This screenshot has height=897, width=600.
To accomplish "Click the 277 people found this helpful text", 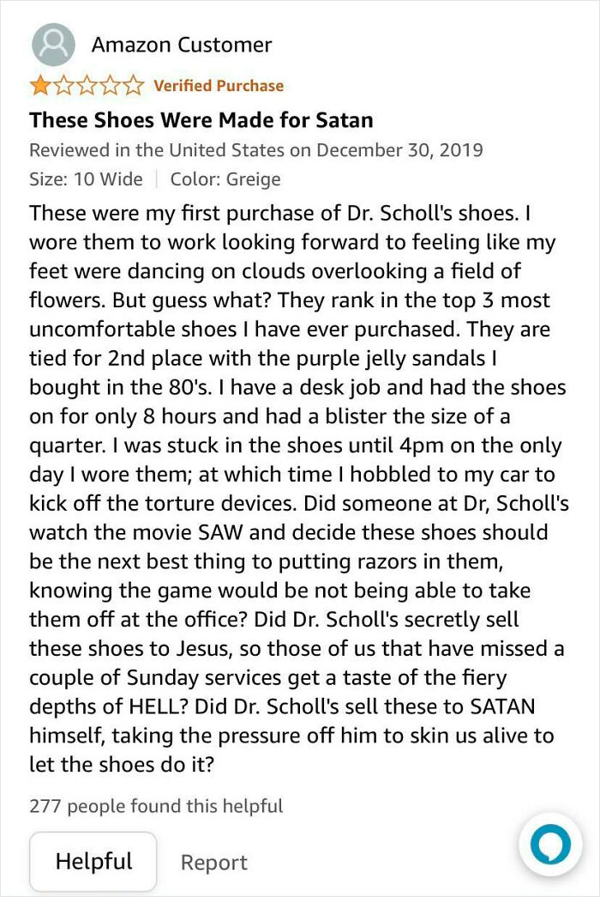I will pyautogui.click(x=155, y=806).
